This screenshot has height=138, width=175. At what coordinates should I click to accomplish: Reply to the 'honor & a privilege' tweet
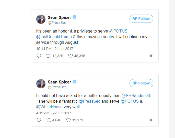click(39, 56)
